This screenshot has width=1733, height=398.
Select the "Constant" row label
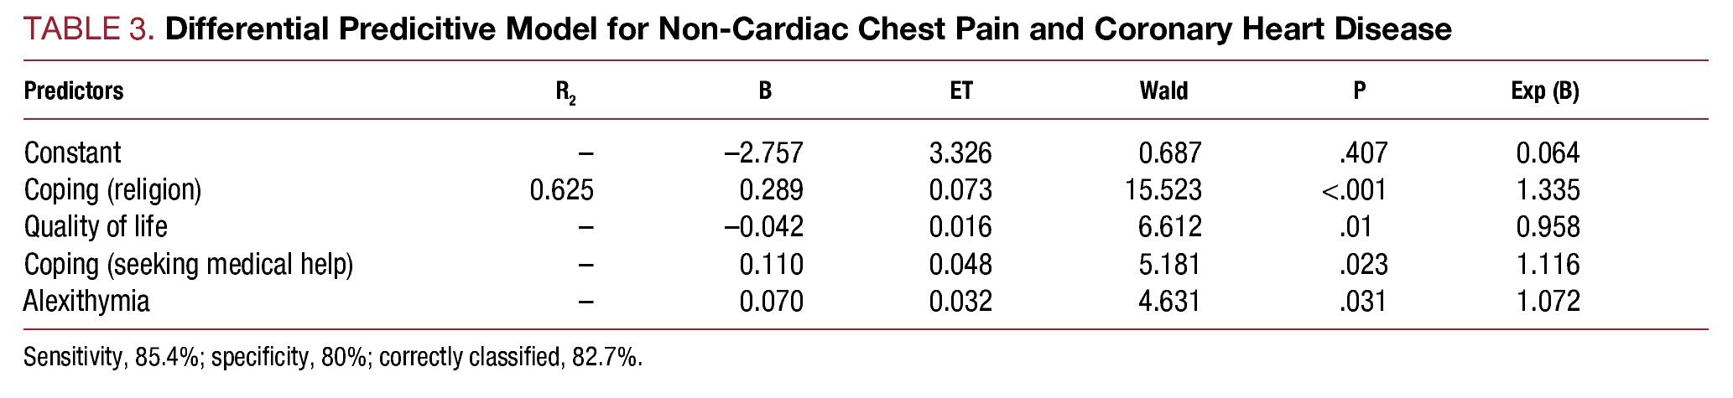click(x=73, y=152)
